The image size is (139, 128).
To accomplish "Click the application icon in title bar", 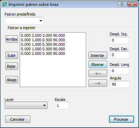I will (4, 5).
